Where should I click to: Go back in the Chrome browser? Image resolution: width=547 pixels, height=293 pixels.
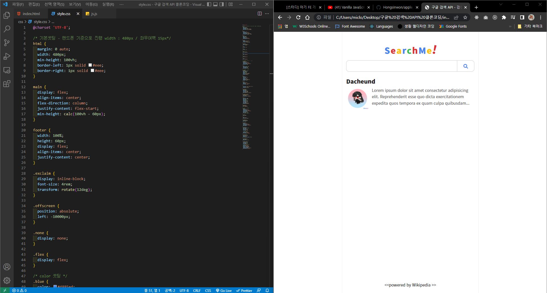280,17
